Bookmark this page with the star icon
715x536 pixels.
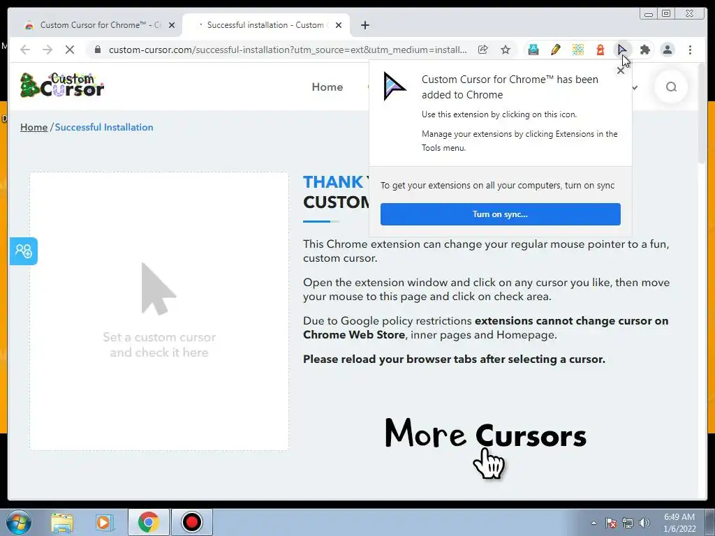[506, 50]
